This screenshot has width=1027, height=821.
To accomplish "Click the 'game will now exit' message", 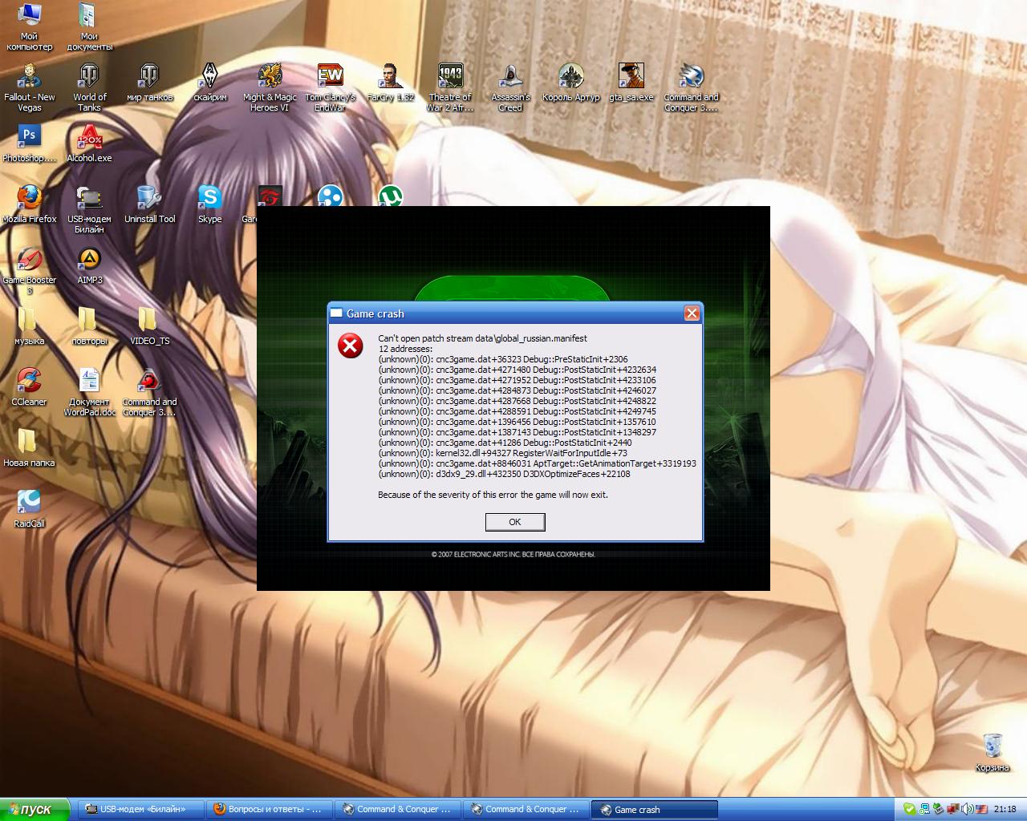I will 493,495.
